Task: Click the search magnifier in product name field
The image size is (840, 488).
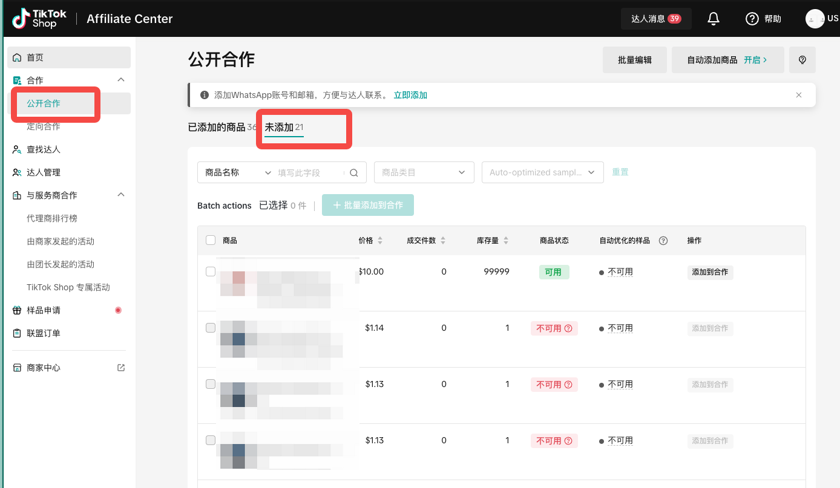Action: [x=354, y=173]
